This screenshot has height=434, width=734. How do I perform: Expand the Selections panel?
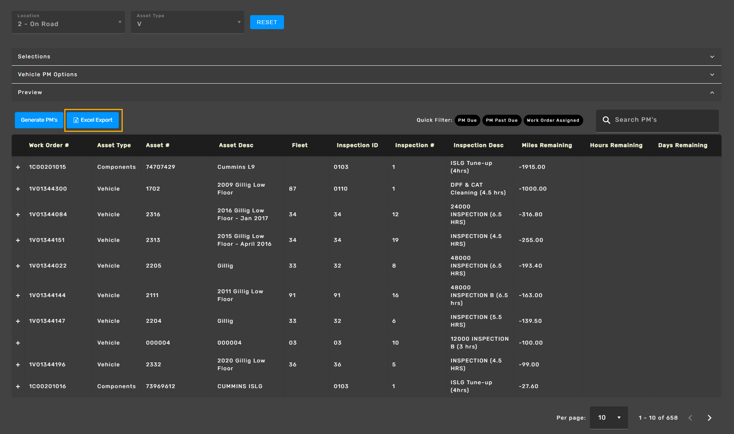(x=366, y=57)
